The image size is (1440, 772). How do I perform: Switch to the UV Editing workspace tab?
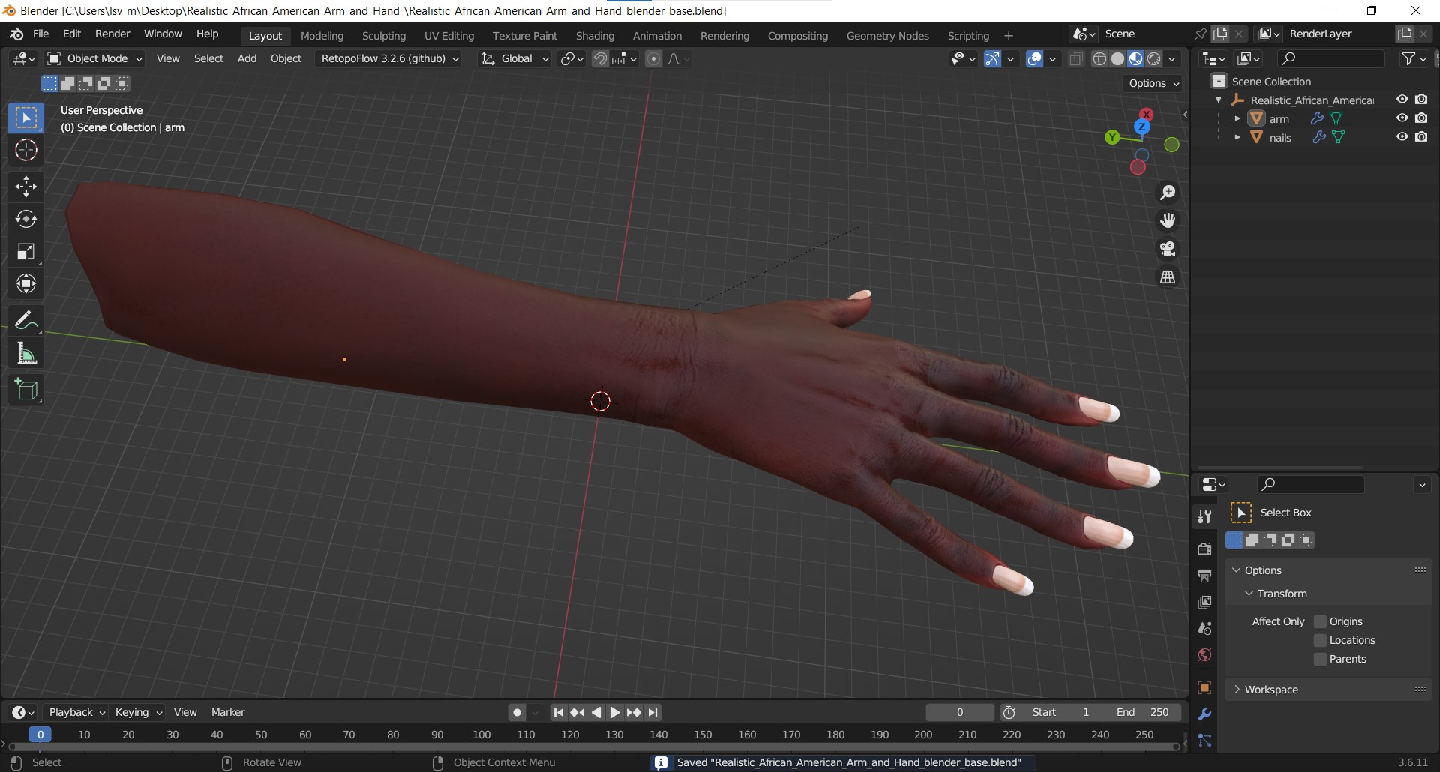pos(449,35)
